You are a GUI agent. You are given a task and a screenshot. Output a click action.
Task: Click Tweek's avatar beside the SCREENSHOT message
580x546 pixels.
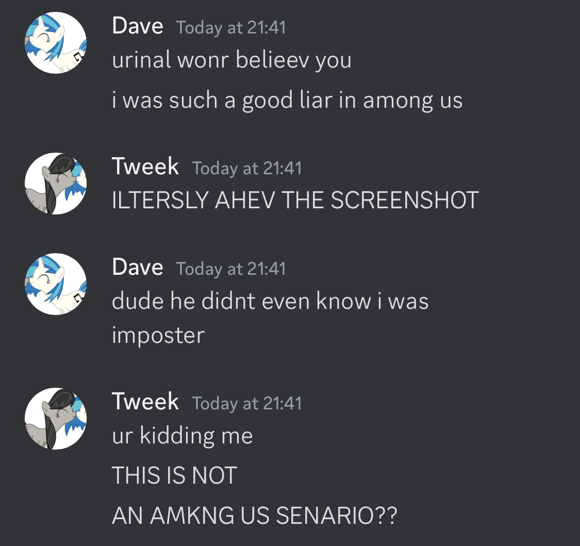click(x=56, y=184)
